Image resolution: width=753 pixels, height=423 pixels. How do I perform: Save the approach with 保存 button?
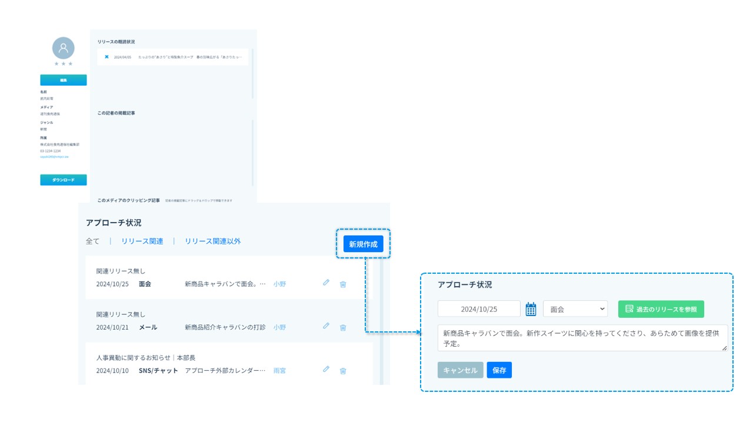pyautogui.click(x=499, y=370)
